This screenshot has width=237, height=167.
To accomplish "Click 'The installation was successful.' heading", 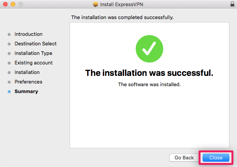I will (149, 73).
